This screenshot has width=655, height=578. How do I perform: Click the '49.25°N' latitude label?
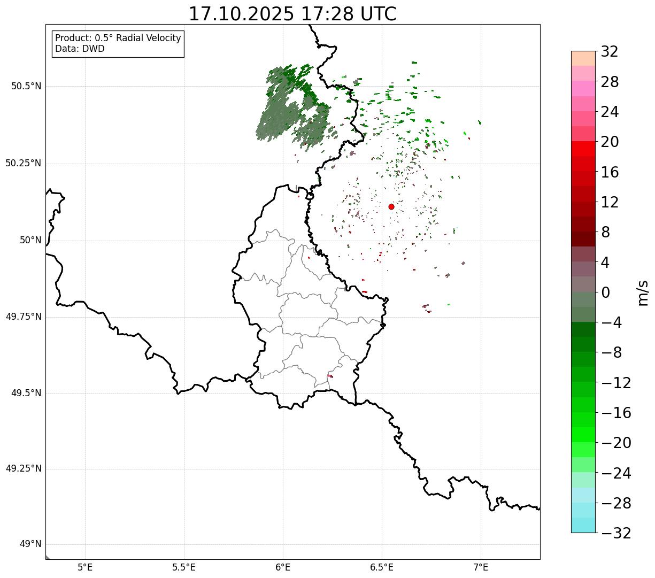click(x=24, y=469)
